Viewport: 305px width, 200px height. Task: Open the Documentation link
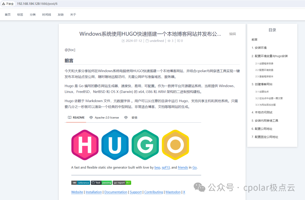116,192
